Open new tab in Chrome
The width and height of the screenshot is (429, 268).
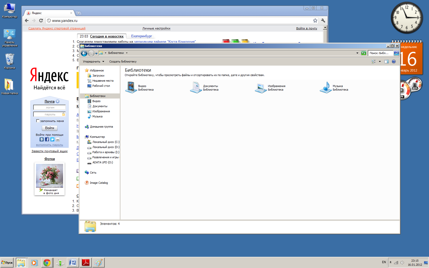coord(79,13)
